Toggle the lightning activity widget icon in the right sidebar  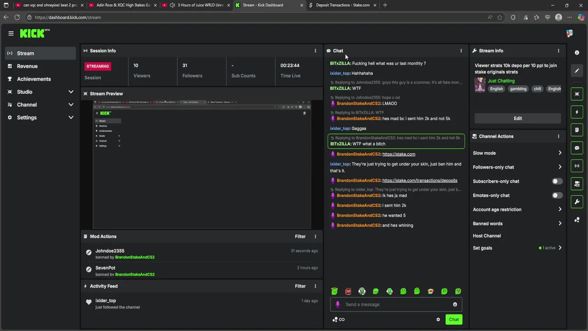coord(577,112)
